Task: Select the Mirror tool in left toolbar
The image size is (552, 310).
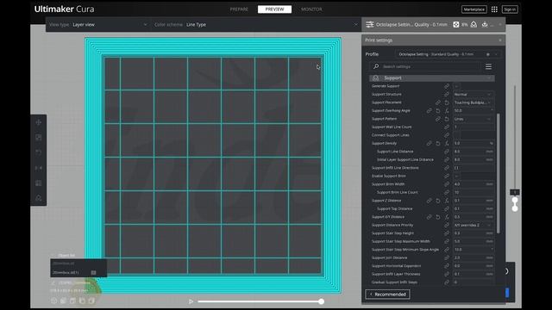Action: [x=38, y=168]
